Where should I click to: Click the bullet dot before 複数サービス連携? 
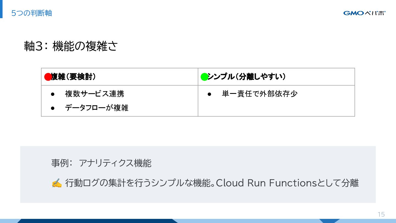(x=53, y=94)
